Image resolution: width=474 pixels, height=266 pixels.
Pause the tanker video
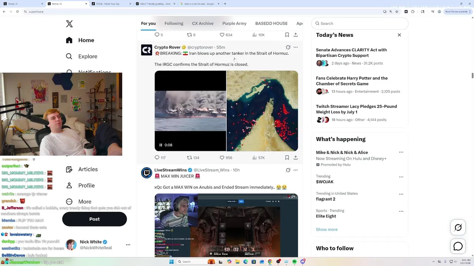161,145
